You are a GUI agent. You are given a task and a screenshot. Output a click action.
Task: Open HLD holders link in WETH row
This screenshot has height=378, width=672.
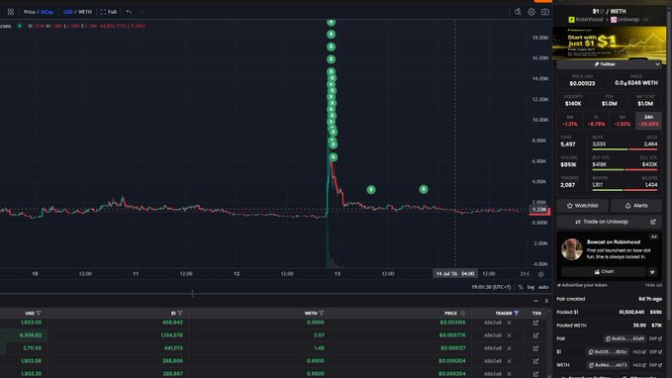click(639, 365)
